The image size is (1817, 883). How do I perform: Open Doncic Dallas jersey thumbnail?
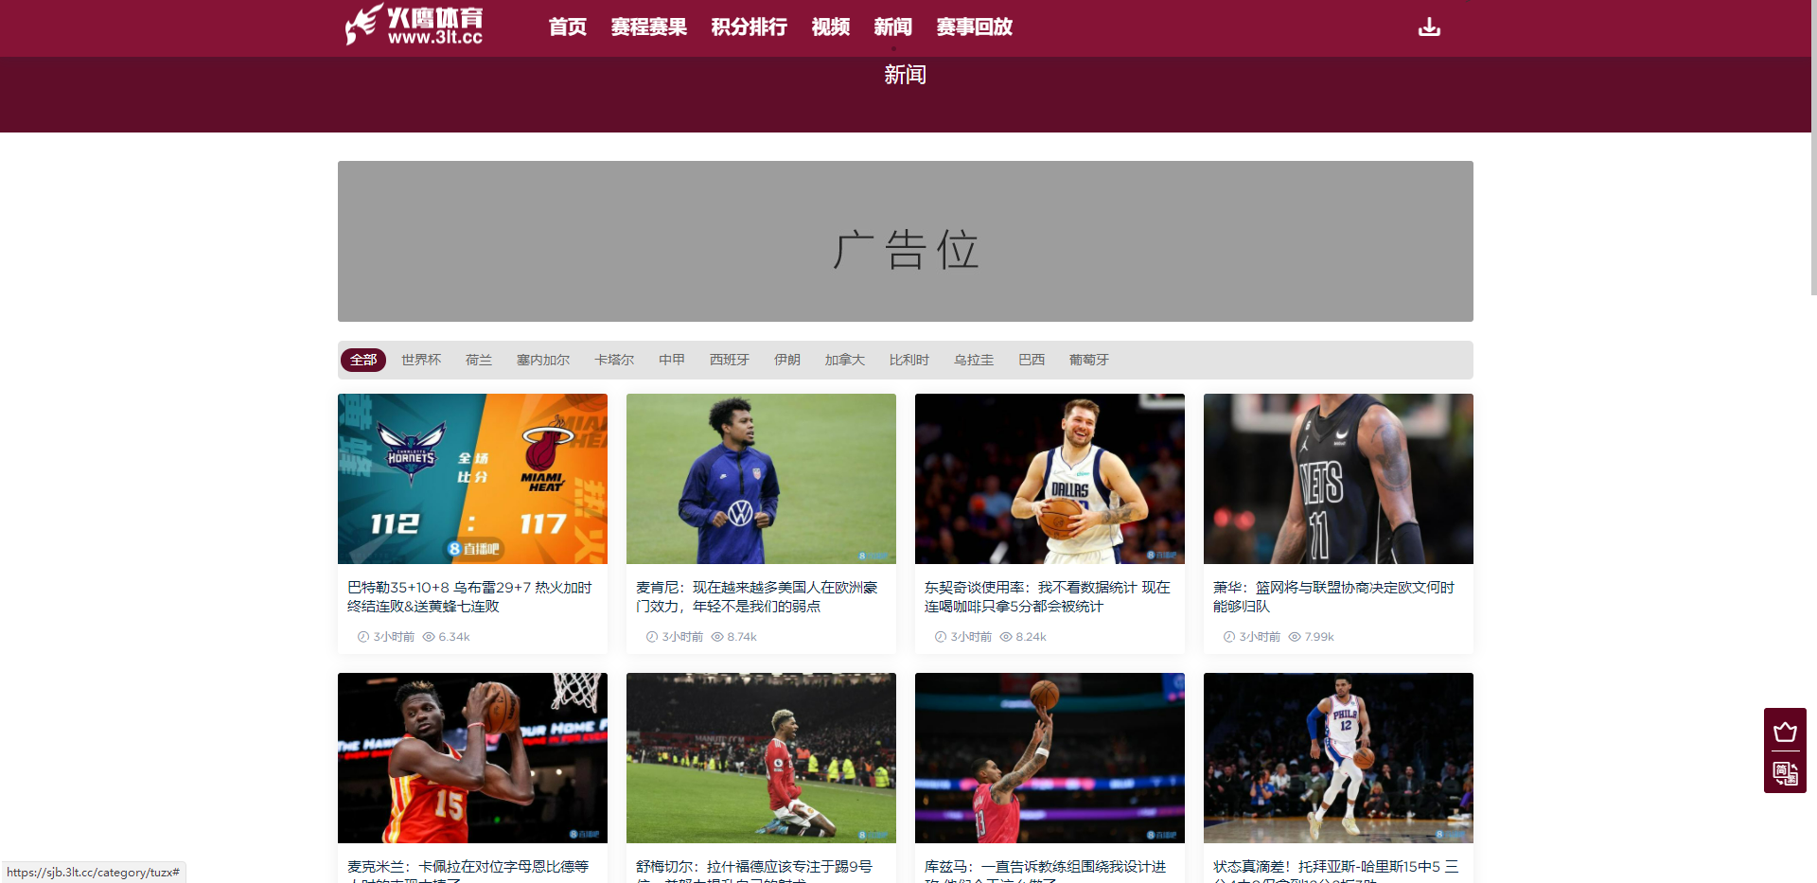coord(1050,479)
